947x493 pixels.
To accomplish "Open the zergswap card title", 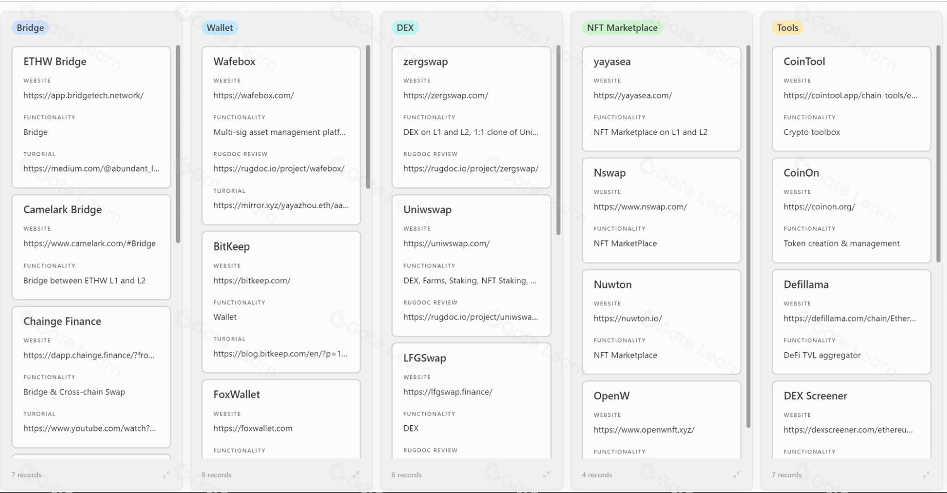I will [425, 62].
